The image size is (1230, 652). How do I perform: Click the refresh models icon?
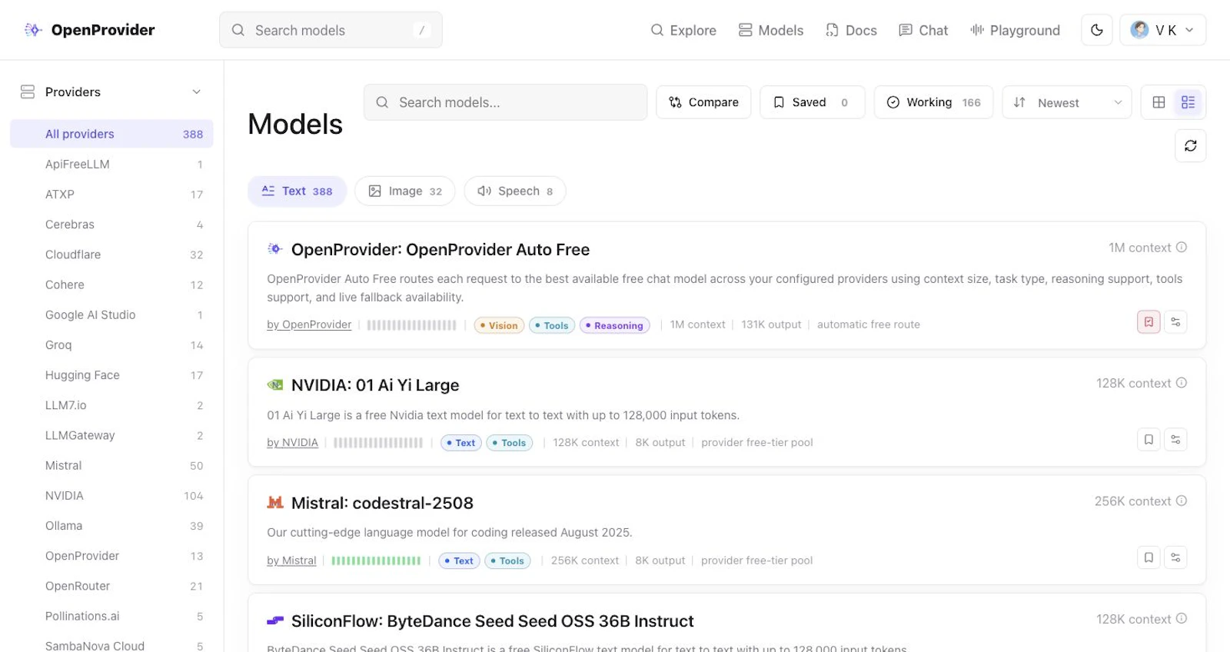tap(1191, 146)
